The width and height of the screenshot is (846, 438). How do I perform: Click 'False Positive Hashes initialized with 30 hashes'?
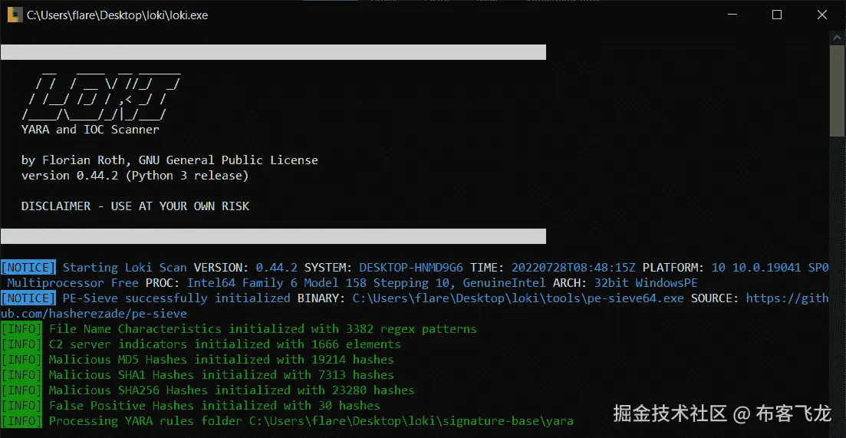(x=214, y=405)
